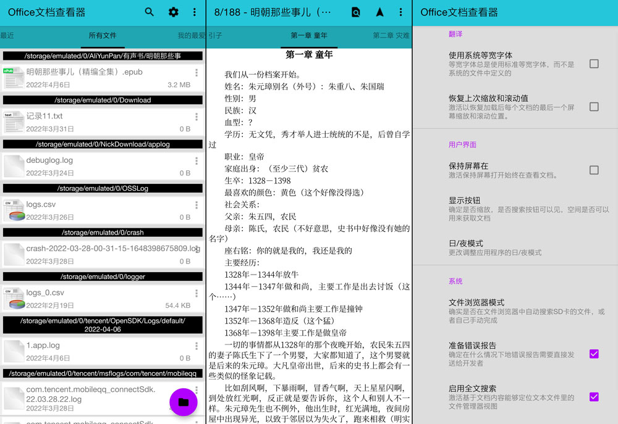Open 明朝那些事儿（精编全集）.epub file
This screenshot has height=424, width=618.
(103, 78)
